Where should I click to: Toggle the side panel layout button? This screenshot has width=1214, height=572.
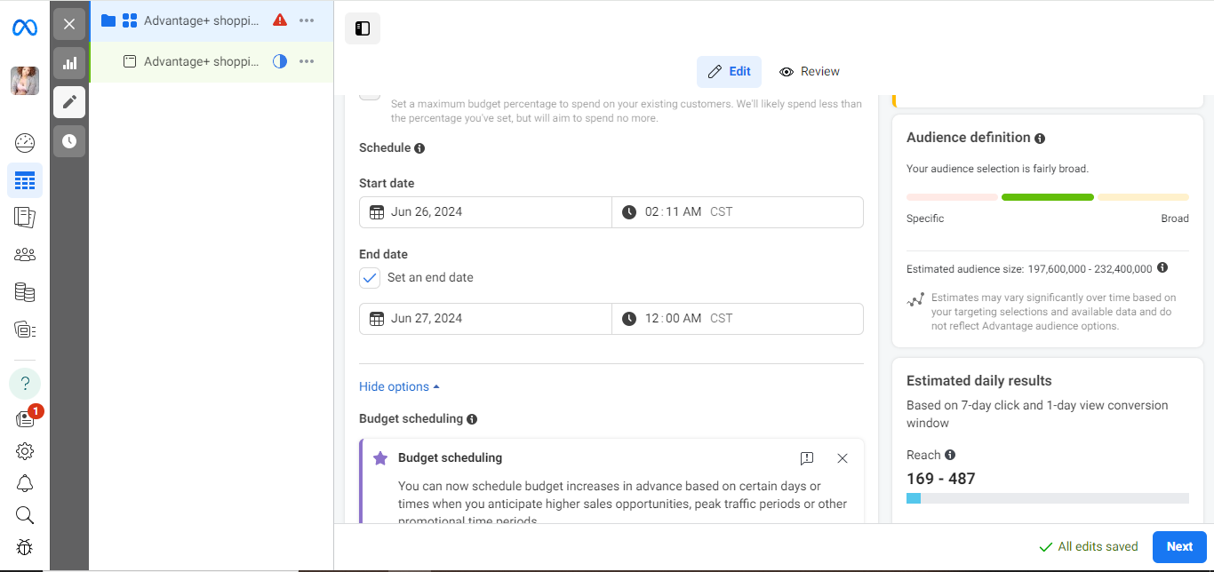(363, 28)
